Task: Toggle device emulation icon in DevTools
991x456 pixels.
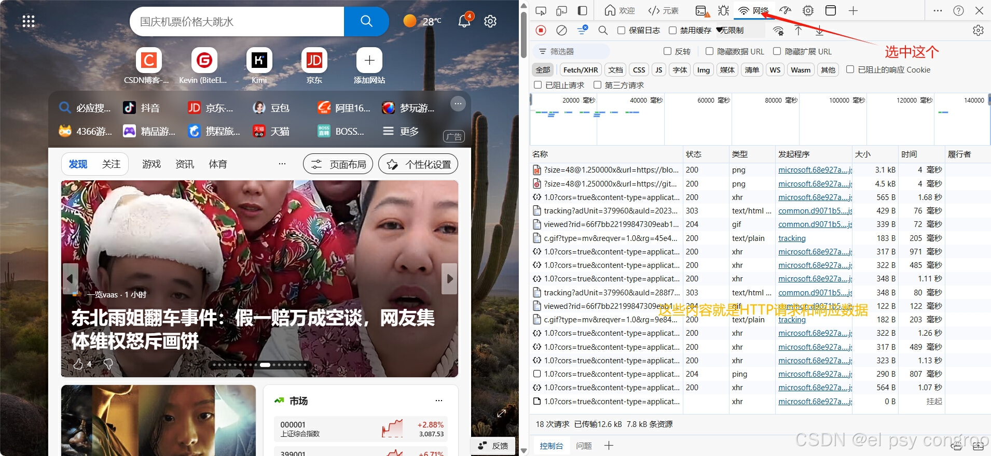Action: pos(561,10)
